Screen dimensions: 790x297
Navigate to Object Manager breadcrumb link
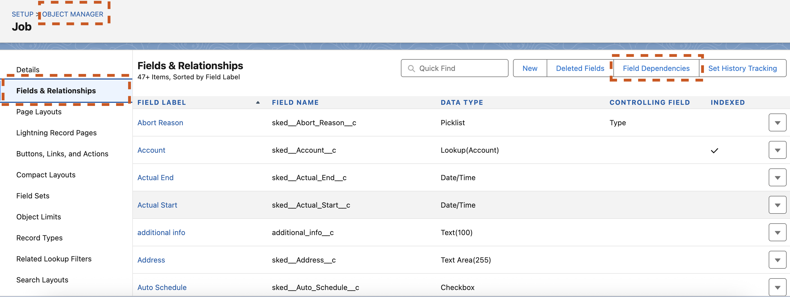point(73,14)
